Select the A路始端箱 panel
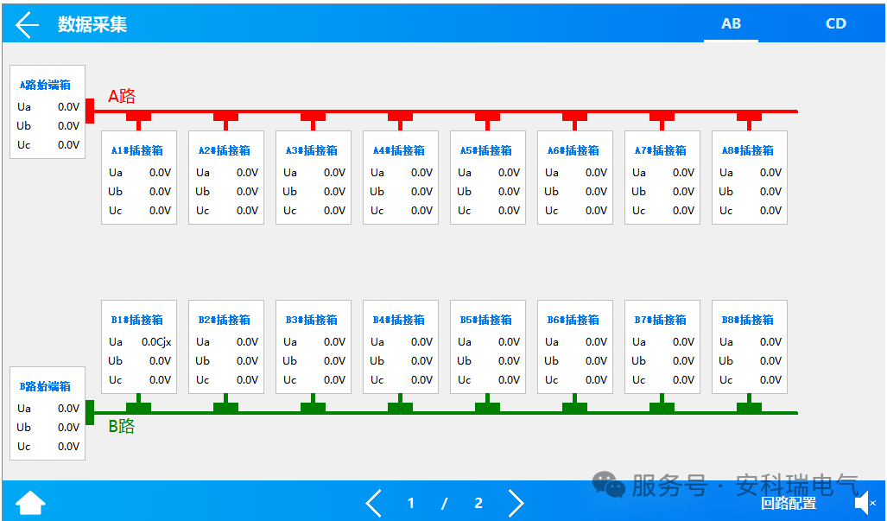This screenshot has height=521, width=887. click(x=48, y=112)
